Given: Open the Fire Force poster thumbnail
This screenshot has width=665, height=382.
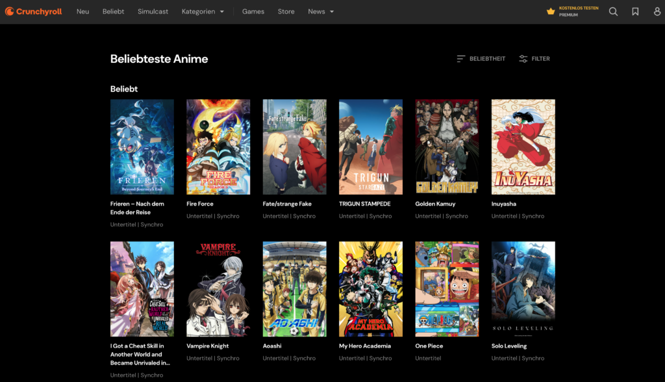Looking at the screenshot, I should [218, 147].
